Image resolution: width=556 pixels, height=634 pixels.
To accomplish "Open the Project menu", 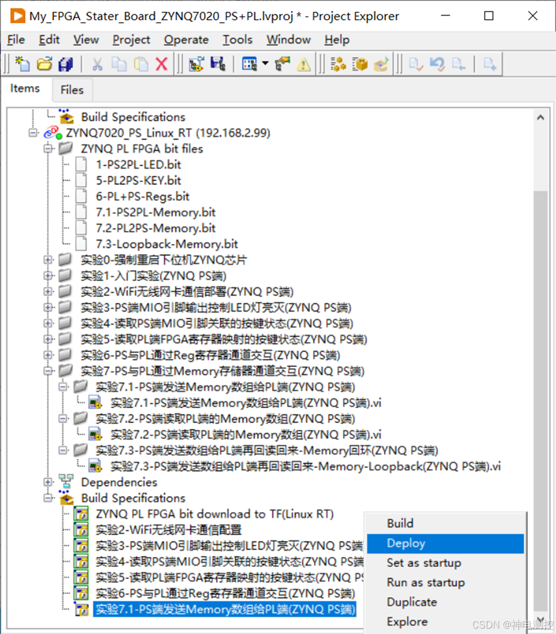I will pos(131,39).
